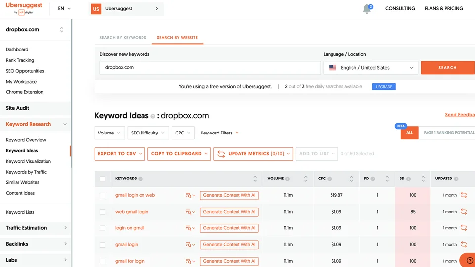Open the SEO Difficulty filter dropdown
475x267 pixels.
coord(148,133)
